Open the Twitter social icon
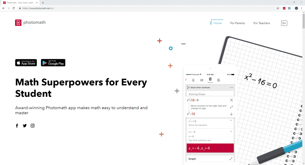Viewport: 305px width, 165px height. [x=25, y=126]
